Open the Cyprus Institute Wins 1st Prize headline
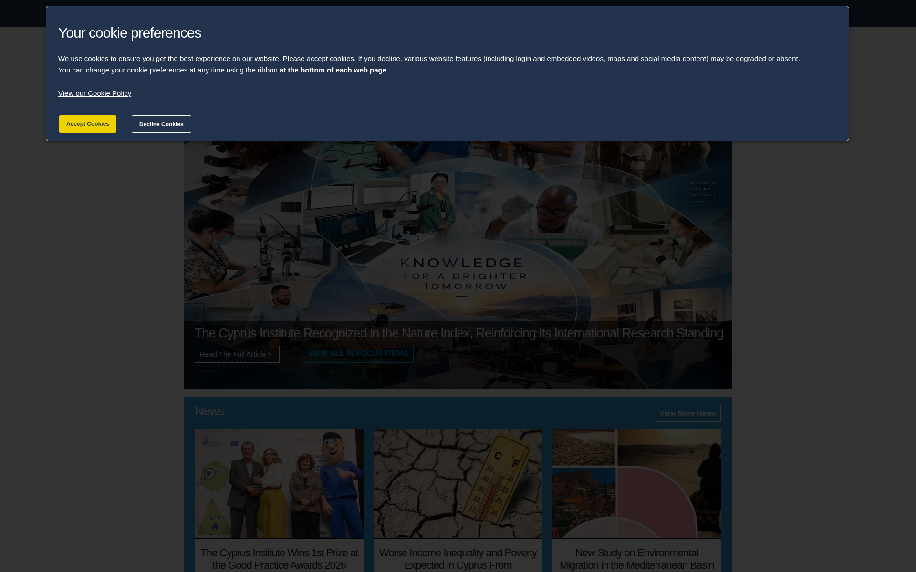Viewport: 916px width, 572px height. [x=279, y=559]
